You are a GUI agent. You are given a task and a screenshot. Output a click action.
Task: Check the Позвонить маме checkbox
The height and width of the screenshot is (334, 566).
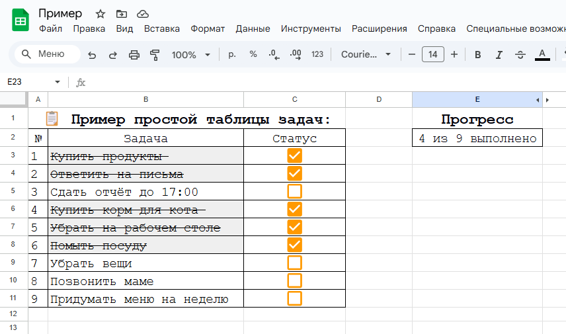(x=294, y=280)
